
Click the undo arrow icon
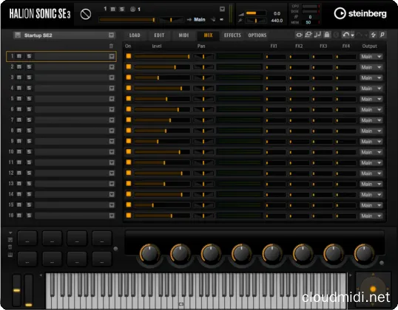345,35
